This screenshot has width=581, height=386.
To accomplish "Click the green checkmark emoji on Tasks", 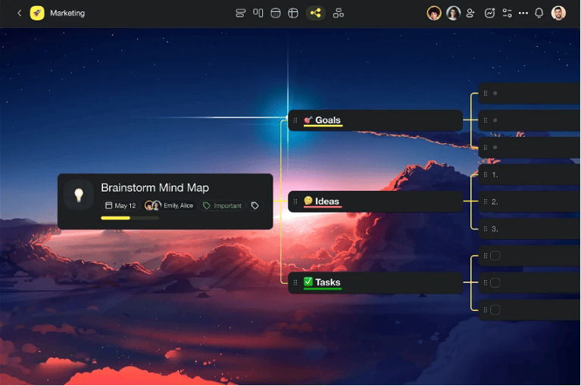I will pyautogui.click(x=308, y=282).
